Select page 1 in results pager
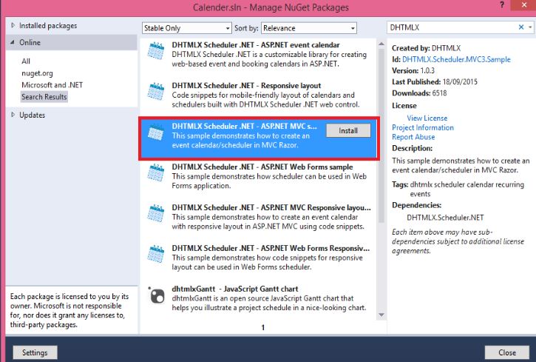536x362 pixels. pos(263,327)
